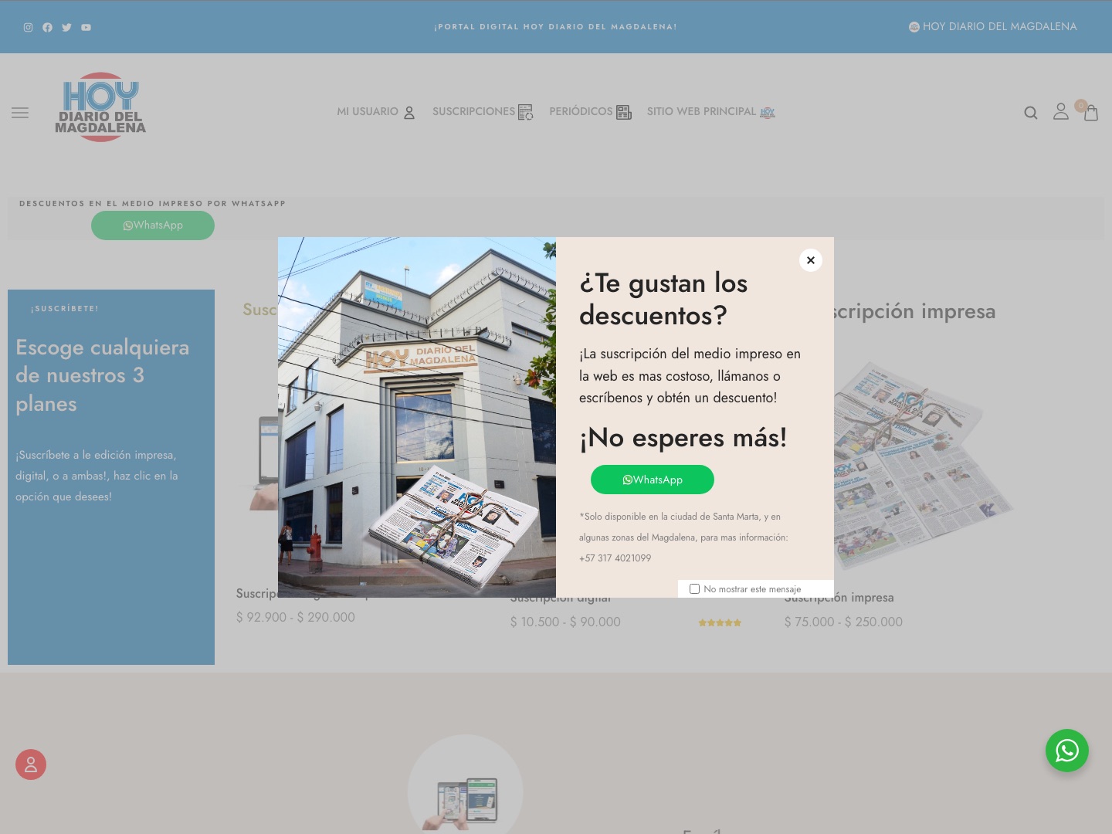Open the shopping bag cart
The image size is (1112, 834).
click(1090, 113)
